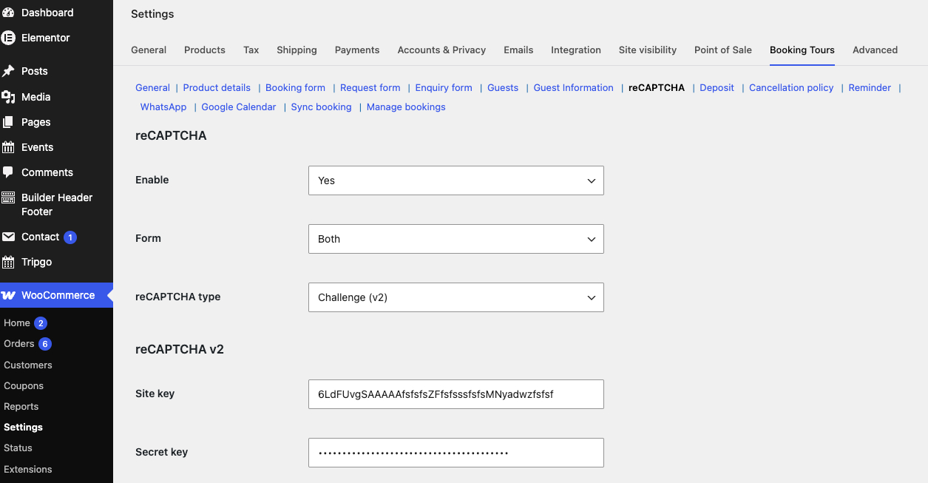Image resolution: width=928 pixels, height=483 pixels.
Task: Open the Site visibility tab
Action: (x=648, y=50)
